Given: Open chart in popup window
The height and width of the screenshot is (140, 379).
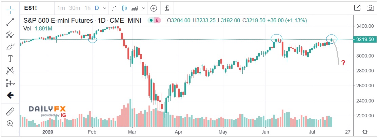Looking at the screenshot, I should [357, 8].
